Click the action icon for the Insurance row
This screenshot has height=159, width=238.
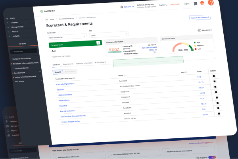click(217, 97)
